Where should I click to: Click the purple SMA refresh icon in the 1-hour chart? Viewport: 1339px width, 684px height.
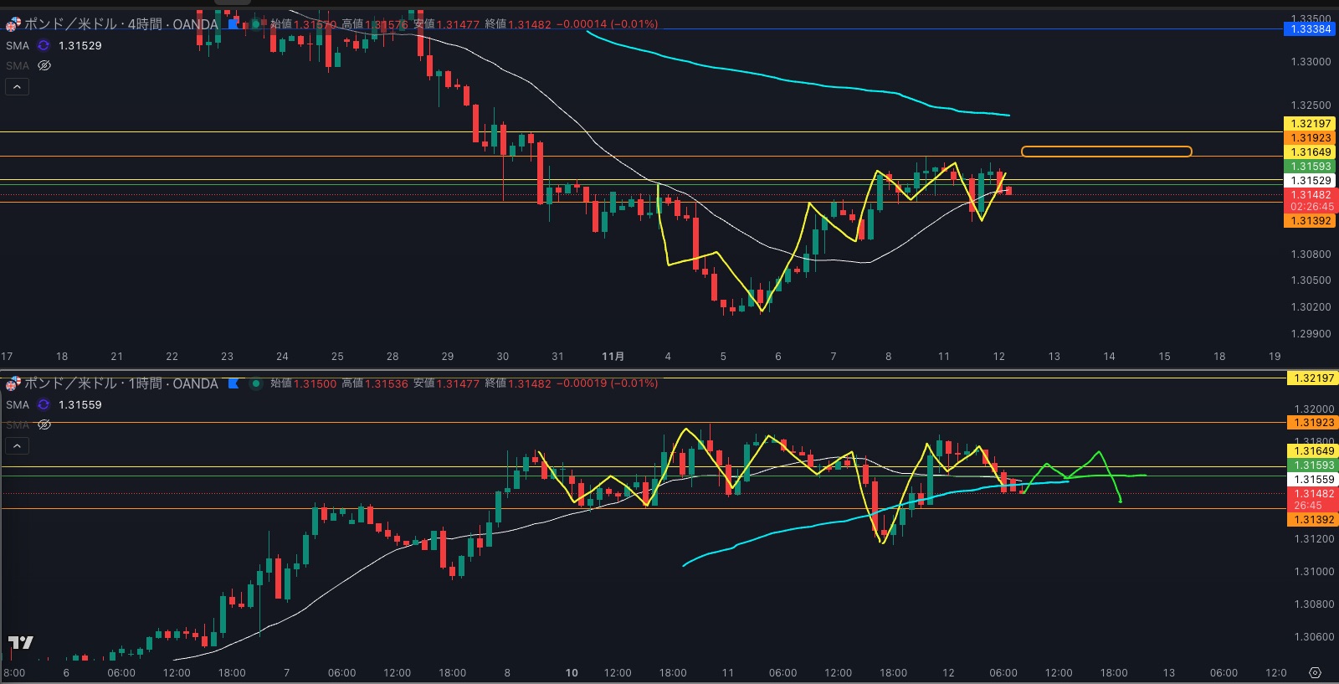(44, 404)
